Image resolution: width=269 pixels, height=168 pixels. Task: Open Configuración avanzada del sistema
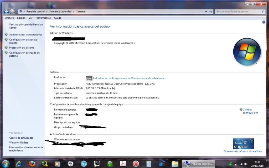point(24,54)
